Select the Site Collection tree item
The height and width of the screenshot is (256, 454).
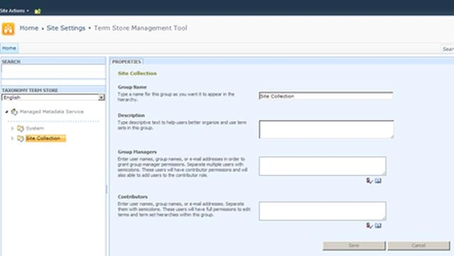(45, 138)
